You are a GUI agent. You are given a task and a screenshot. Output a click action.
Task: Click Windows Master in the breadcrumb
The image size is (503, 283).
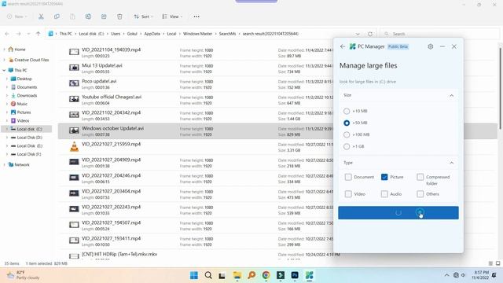[x=197, y=34]
